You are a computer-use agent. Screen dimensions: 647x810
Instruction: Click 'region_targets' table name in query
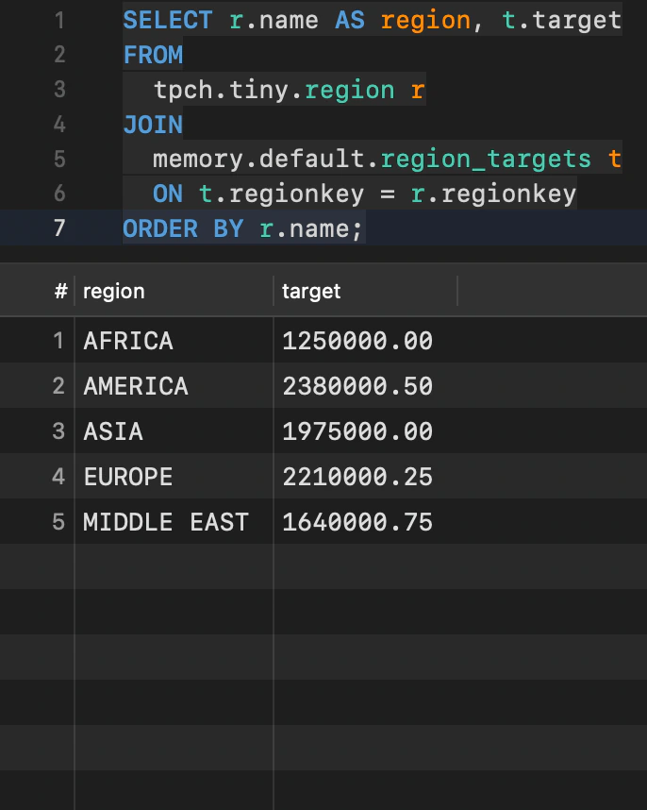click(x=486, y=160)
